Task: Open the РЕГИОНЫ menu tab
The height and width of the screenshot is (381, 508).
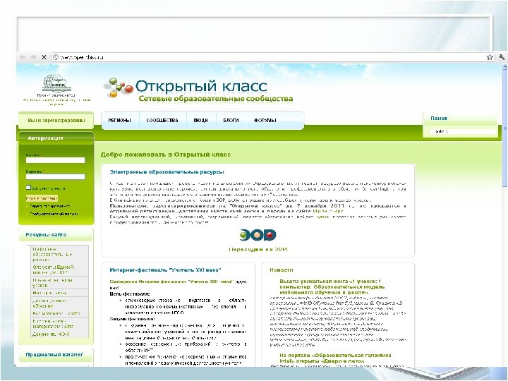Action: point(119,120)
